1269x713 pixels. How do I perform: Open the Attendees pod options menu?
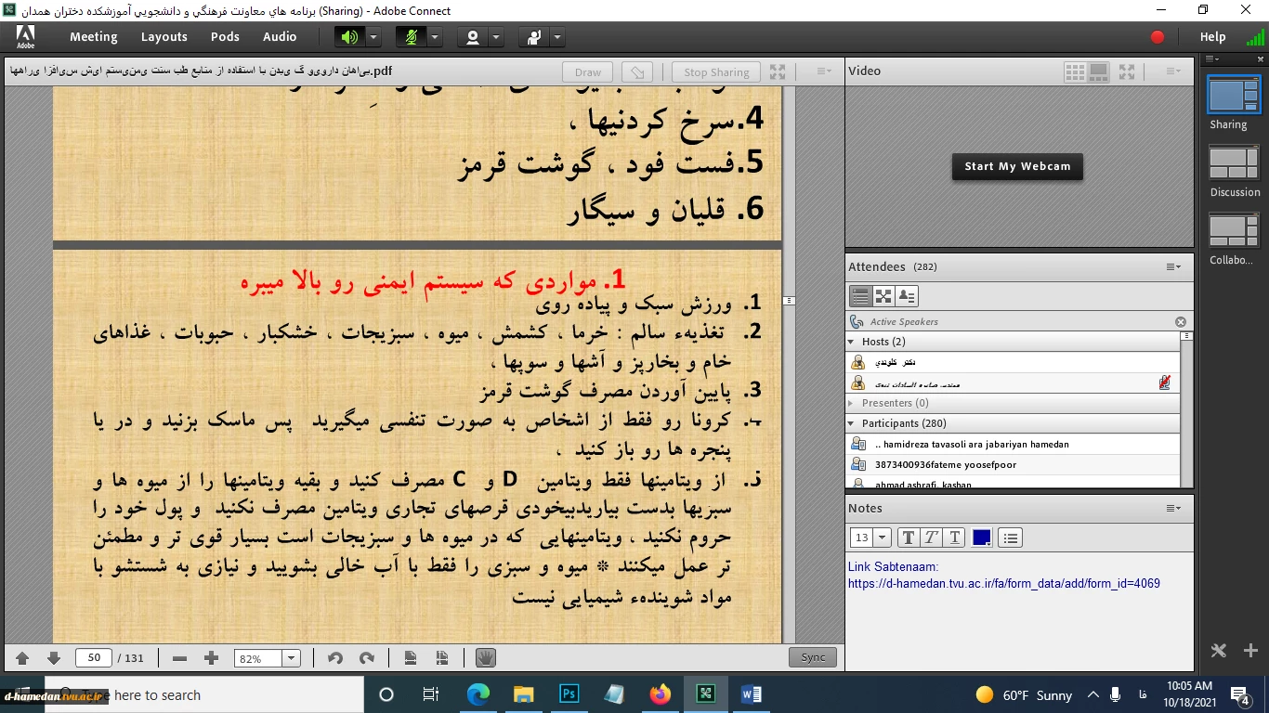(1173, 267)
